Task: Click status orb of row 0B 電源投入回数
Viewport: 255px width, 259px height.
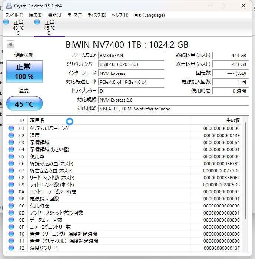Action: click(x=11, y=199)
